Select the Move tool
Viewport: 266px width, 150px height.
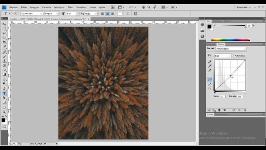[4, 24]
